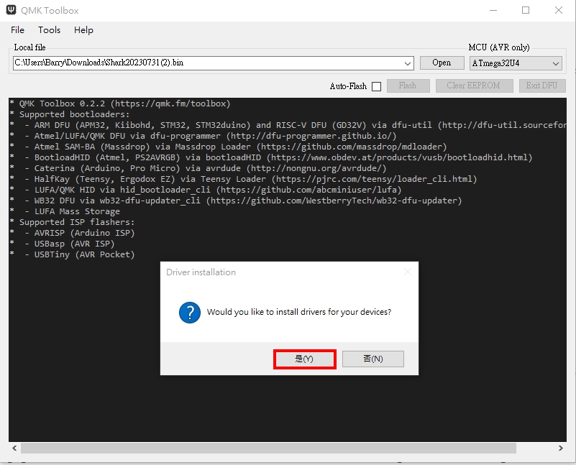The width and height of the screenshot is (576, 465).
Task: Click the 'LUFA/QMK HID via hid_bootloader_cli' line
Action: (x=206, y=190)
